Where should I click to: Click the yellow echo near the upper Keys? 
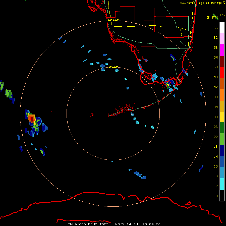pos(168,85)
